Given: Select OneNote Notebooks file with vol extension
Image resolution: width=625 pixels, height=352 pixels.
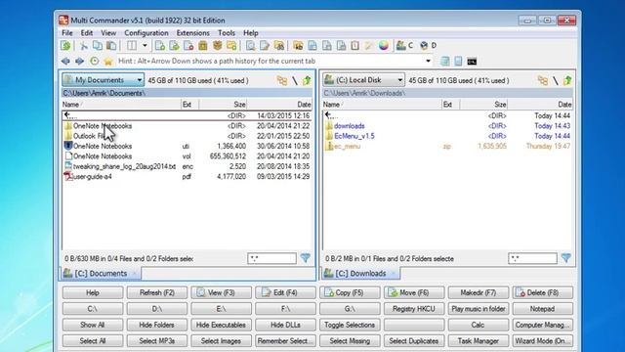Looking at the screenshot, I should coord(187,156).
